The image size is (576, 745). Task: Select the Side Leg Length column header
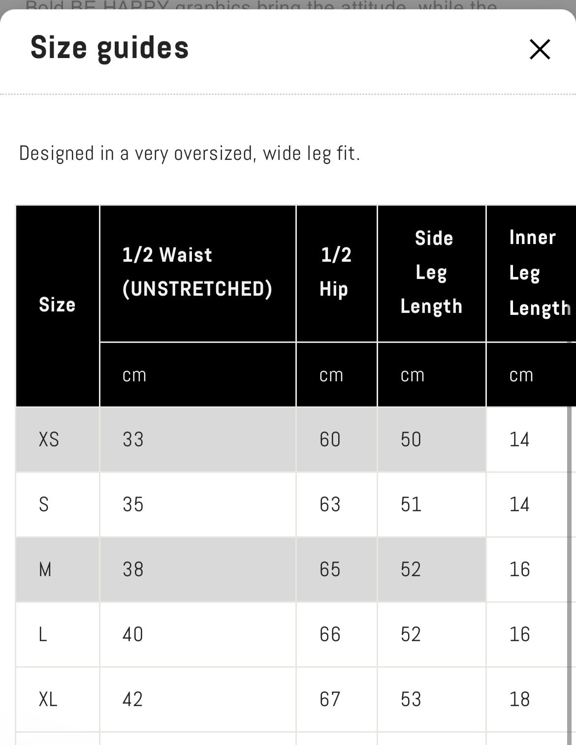point(431,272)
